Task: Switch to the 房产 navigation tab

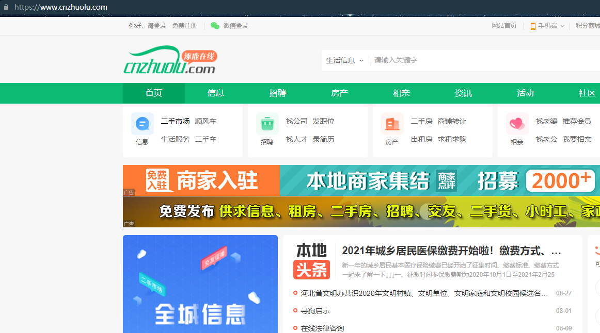Action: 339,93
